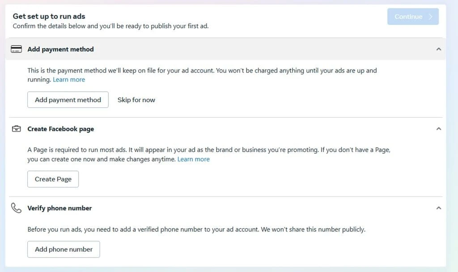Click the Add payment method button
458x272 pixels.
pos(68,100)
